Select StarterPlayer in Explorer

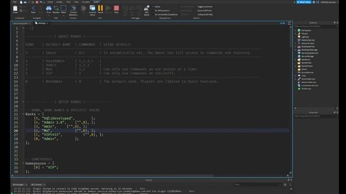pyautogui.click(x=307, y=66)
